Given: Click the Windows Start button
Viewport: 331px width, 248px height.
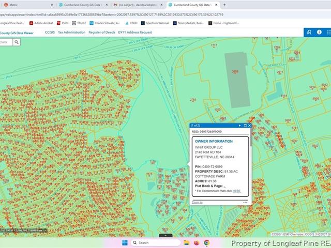Looking at the screenshot, I should [x=124, y=242].
